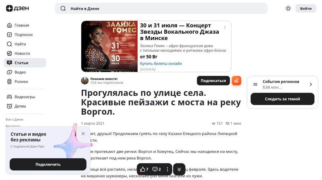
Task: Click the Dzen logo icon
Action: (9, 8)
